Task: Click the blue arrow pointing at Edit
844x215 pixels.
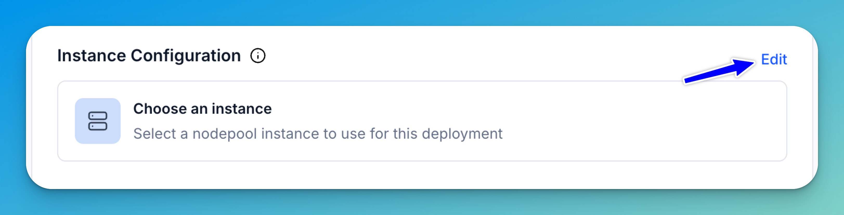Action: [x=718, y=72]
